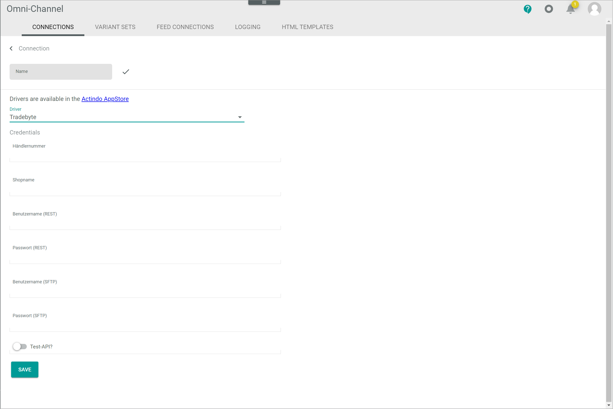Click the back arrow next to Connection

[11, 48]
